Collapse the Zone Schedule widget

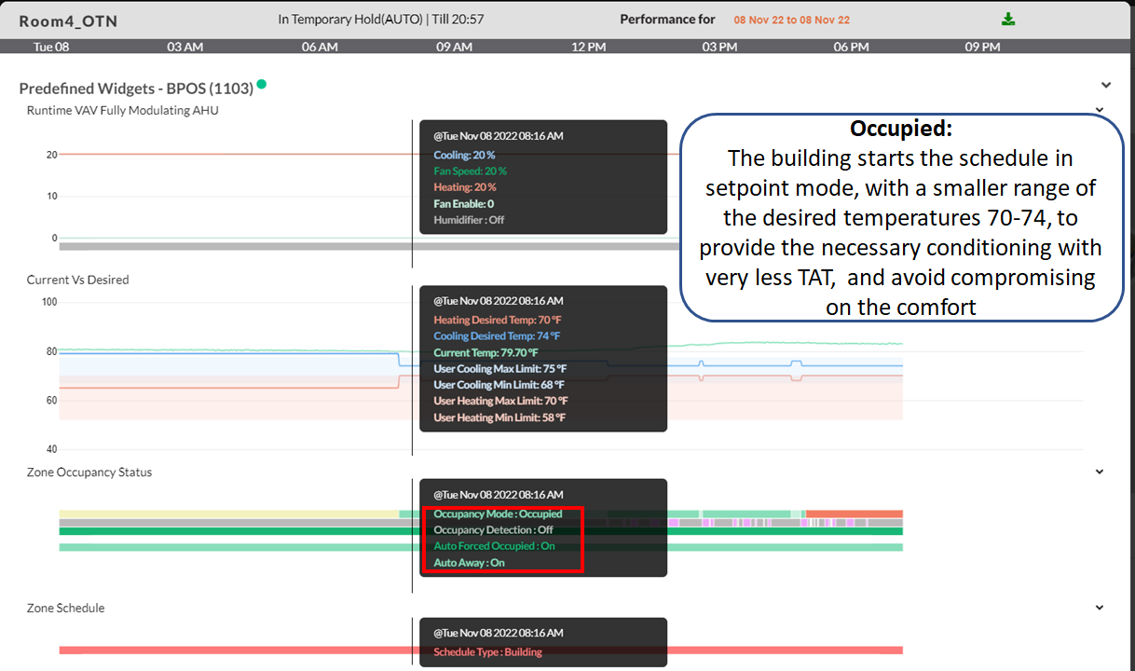point(1100,608)
